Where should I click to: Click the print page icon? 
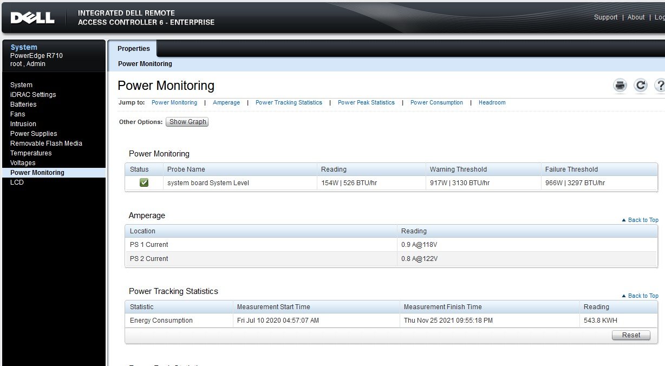tap(620, 85)
